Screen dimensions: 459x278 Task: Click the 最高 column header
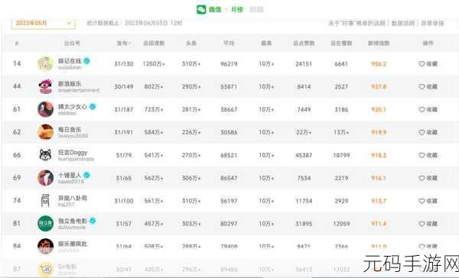[x=266, y=44]
